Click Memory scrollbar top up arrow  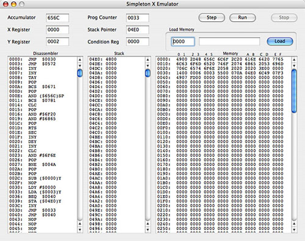[x=294, y=60]
